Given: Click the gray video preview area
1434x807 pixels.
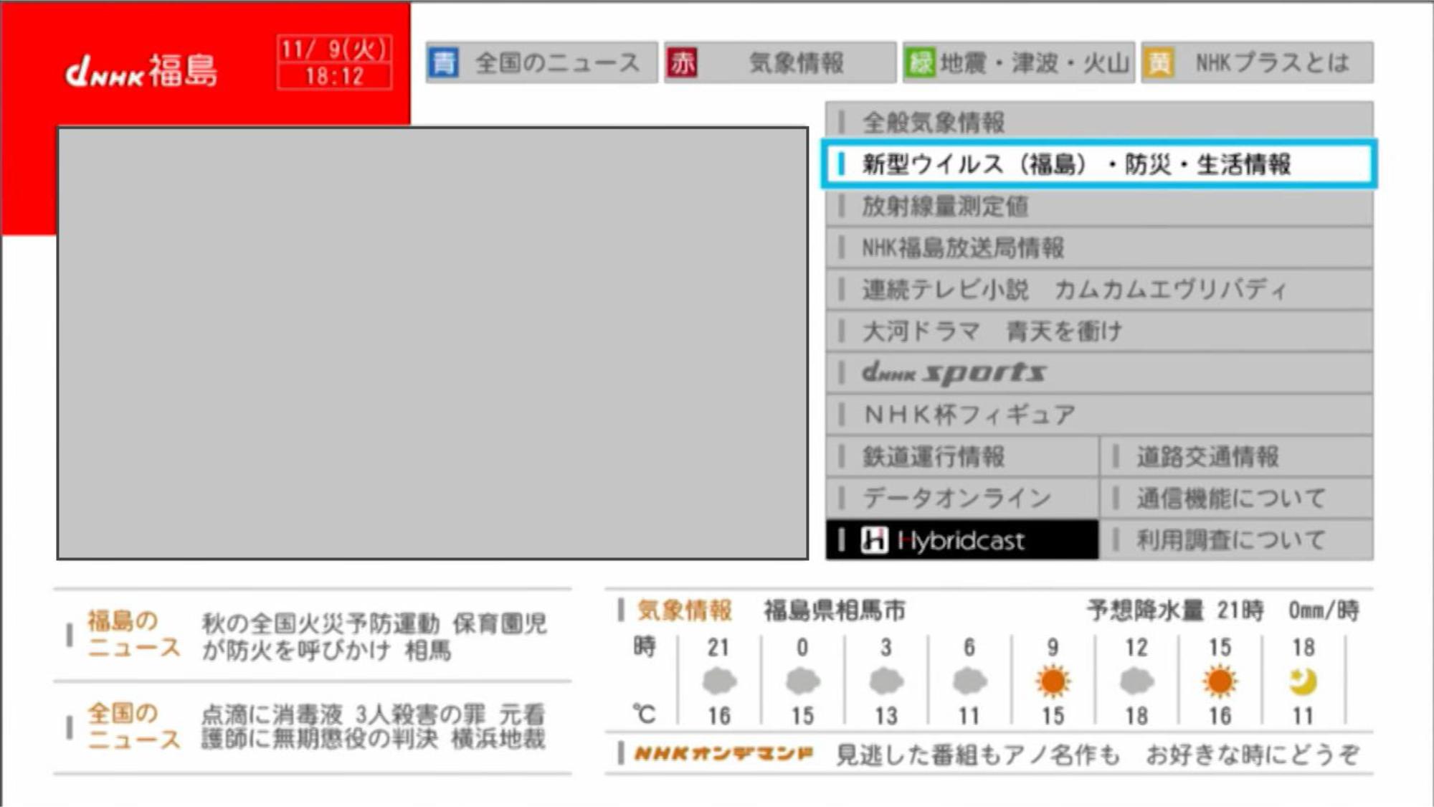Looking at the screenshot, I should click(x=432, y=343).
